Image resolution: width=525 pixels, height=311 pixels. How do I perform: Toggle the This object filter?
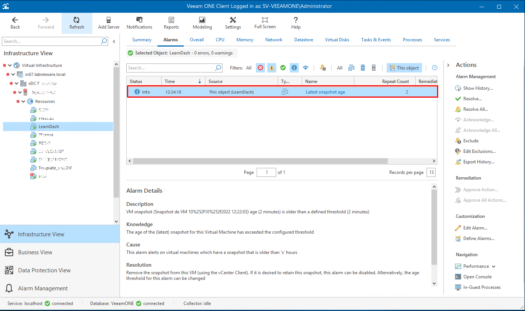[404, 68]
